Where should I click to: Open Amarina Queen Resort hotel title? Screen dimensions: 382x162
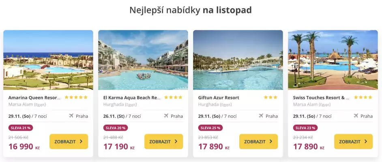point(34,98)
